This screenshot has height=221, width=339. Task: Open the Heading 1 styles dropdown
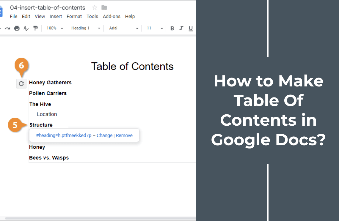tap(85, 28)
